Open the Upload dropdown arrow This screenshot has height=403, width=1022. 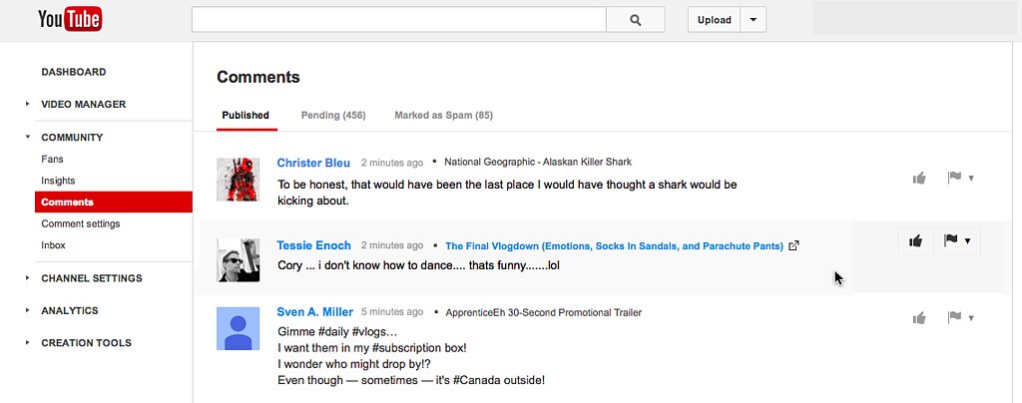[x=754, y=20]
